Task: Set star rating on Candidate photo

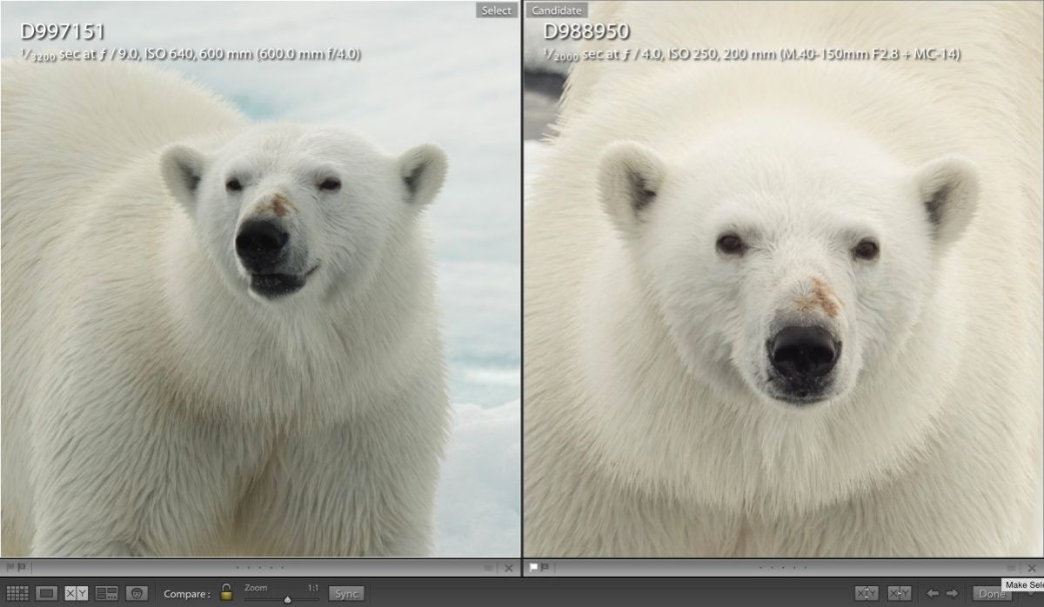Action: [x=782, y=568]
